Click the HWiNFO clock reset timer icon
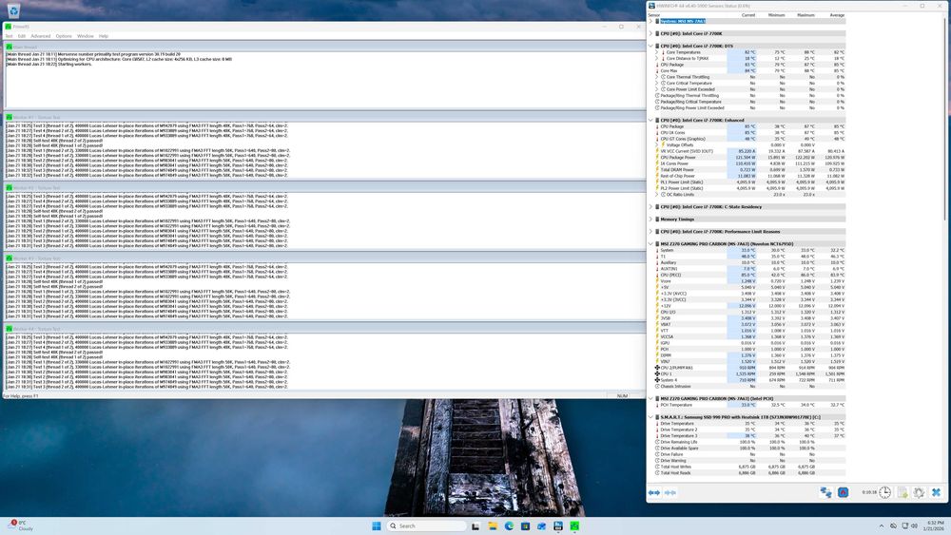 point(884,492)
